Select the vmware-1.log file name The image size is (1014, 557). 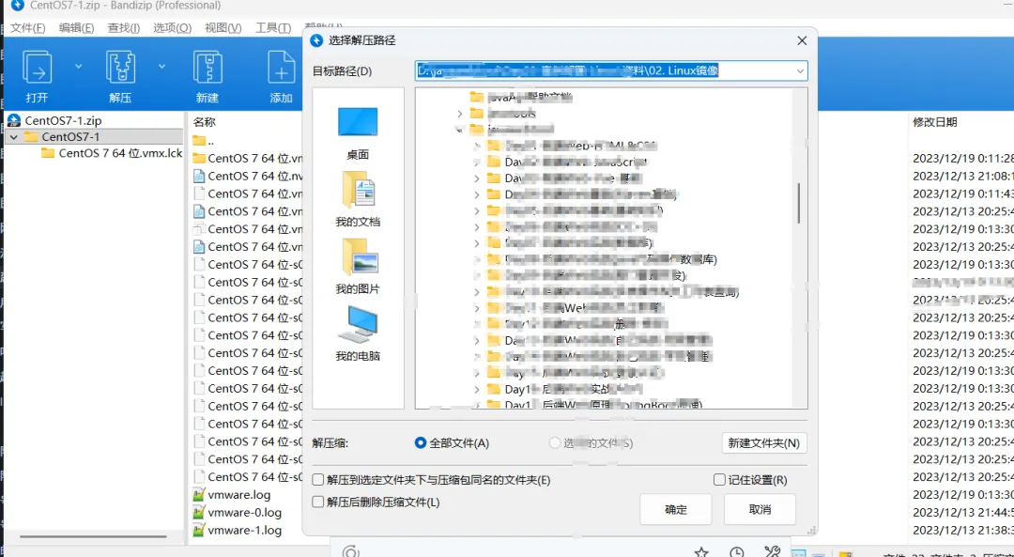(245, 530)
